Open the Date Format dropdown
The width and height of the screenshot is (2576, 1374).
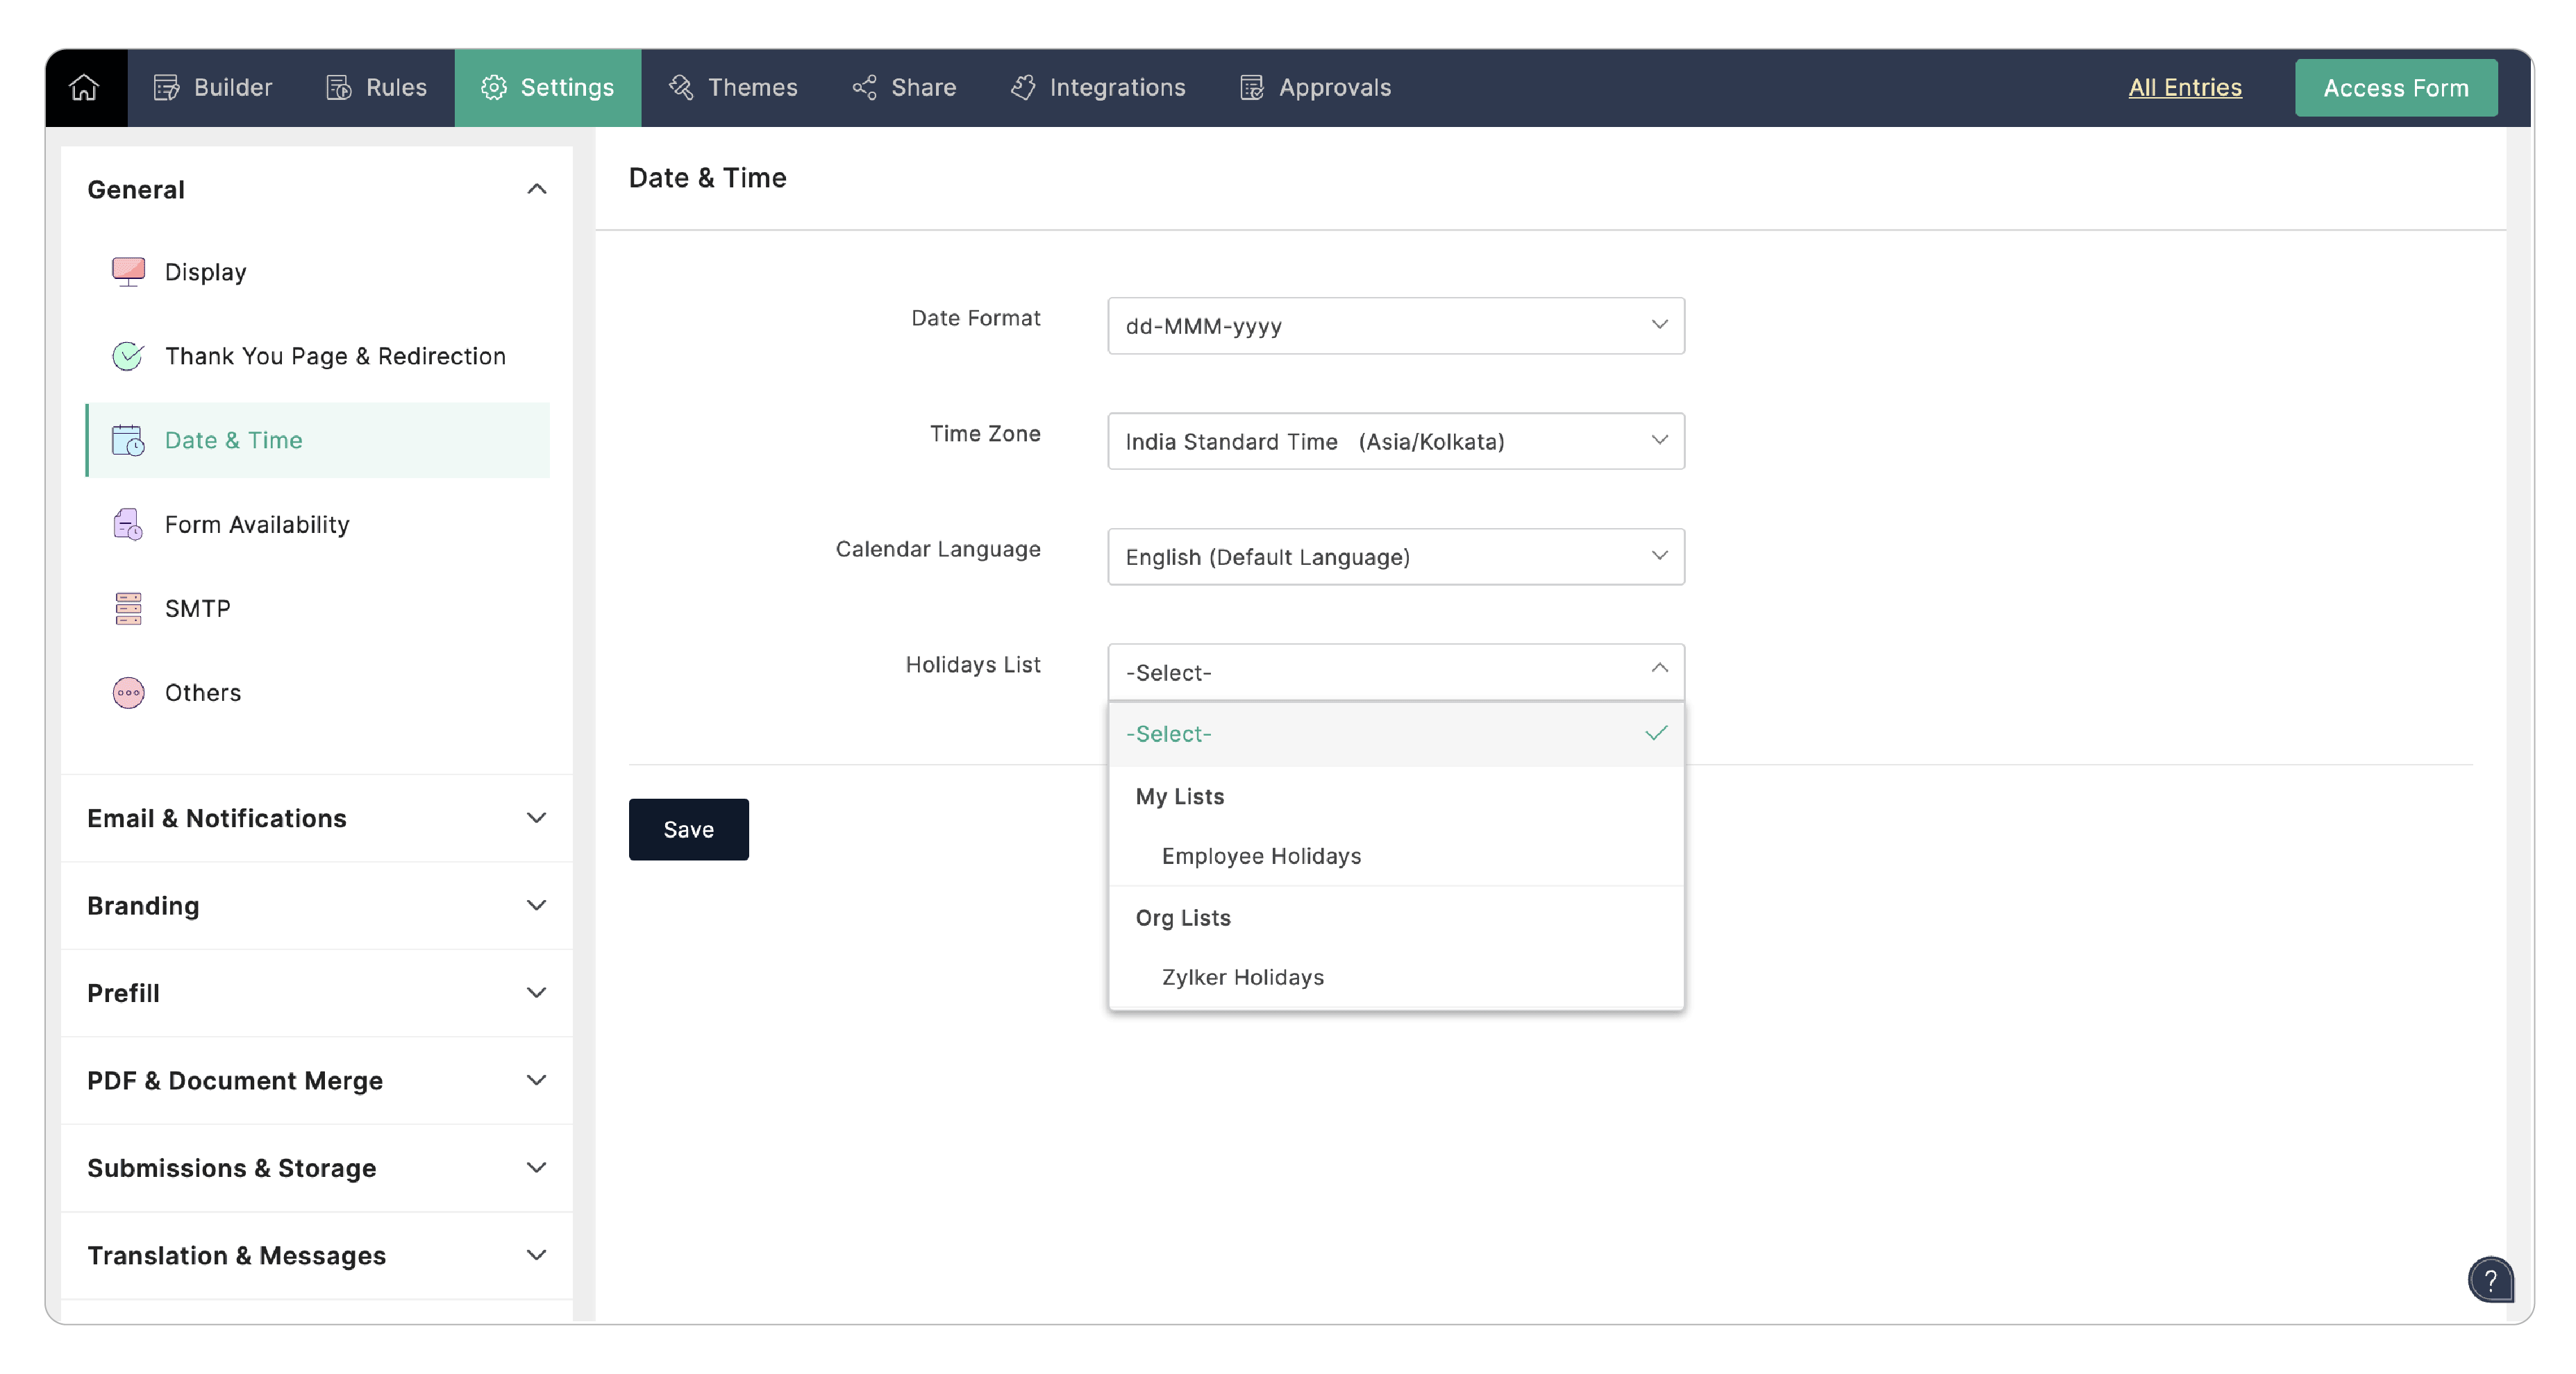pos(1395,325)
